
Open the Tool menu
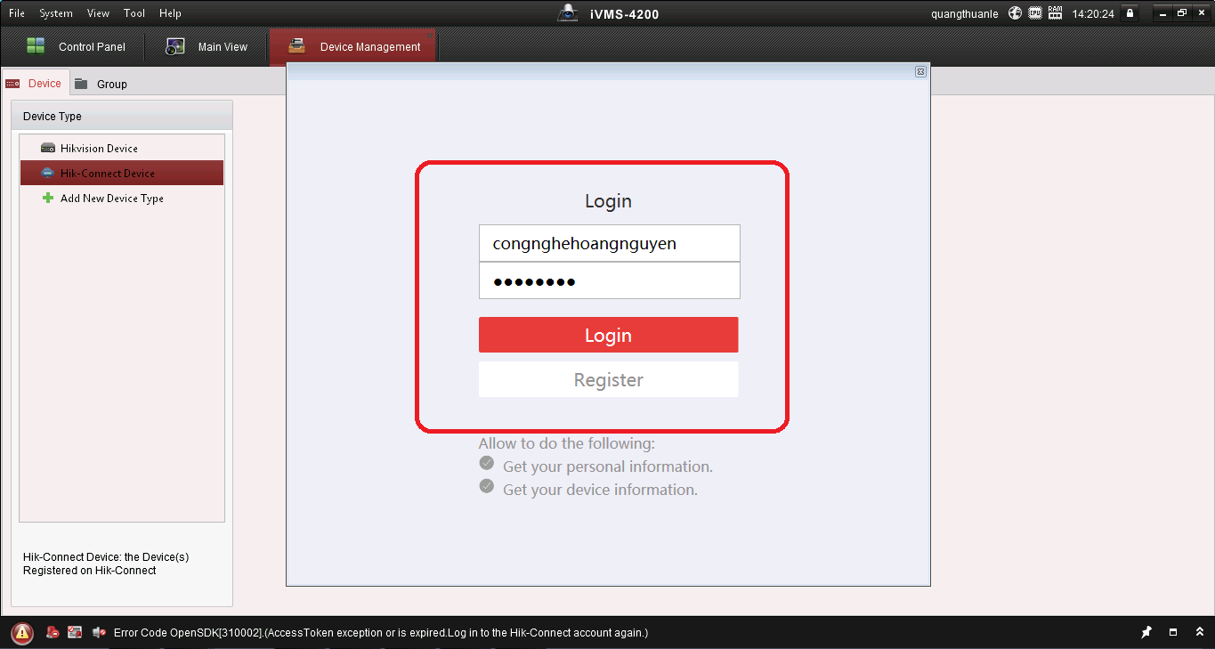[x=134, y=13]
